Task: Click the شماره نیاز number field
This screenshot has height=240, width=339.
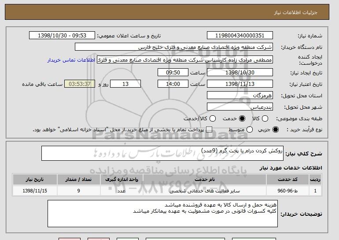Action: [240, 36]
